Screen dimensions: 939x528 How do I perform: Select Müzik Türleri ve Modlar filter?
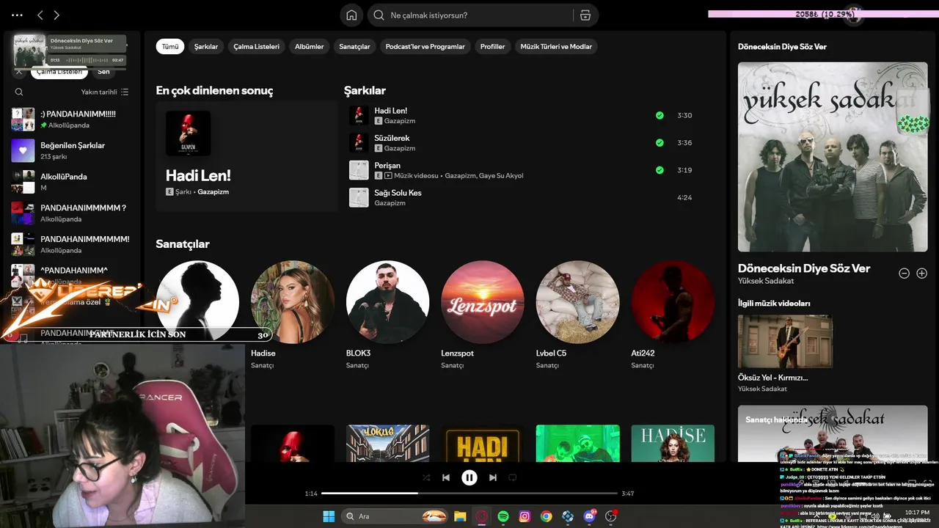[x=556, y=46]
